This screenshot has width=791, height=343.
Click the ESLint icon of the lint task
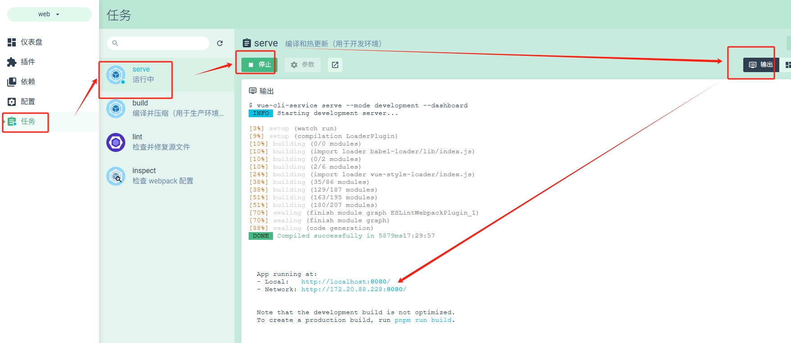click(x=116, y=142)
